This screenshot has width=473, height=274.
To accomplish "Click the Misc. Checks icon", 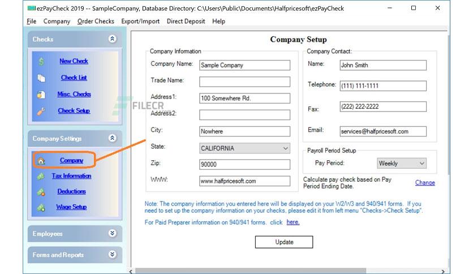I will [41, 95].
